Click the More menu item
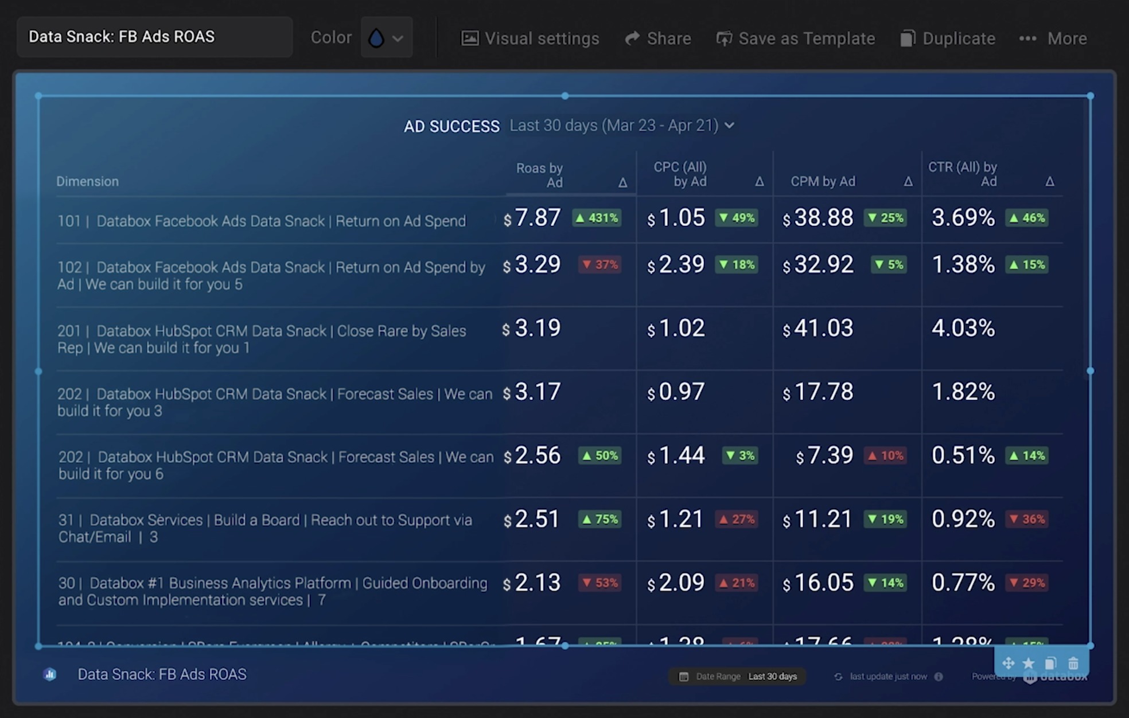 point(1066,38)
